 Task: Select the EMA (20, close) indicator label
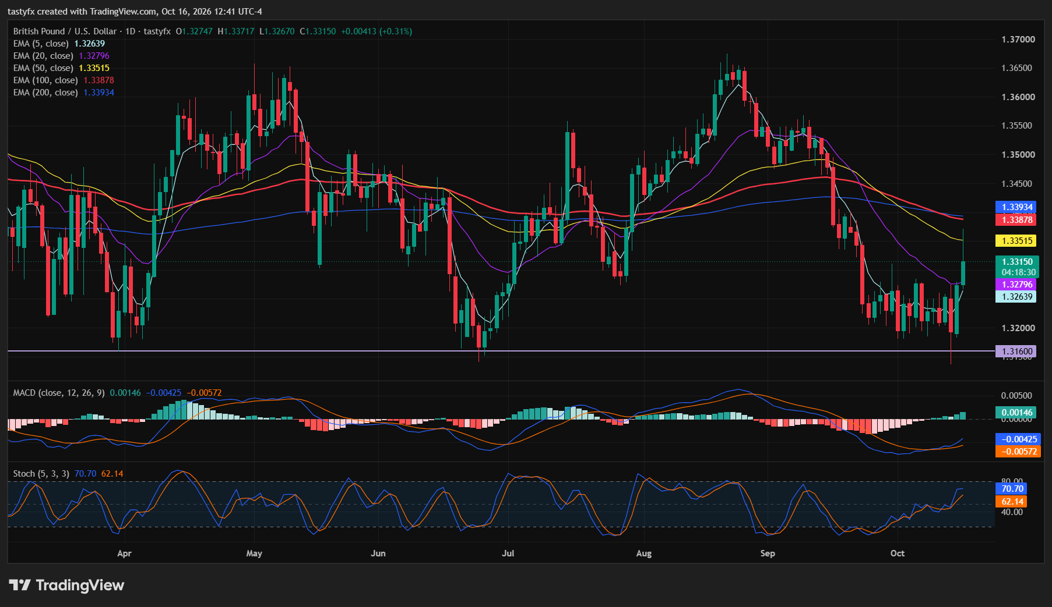coord(43,56)
